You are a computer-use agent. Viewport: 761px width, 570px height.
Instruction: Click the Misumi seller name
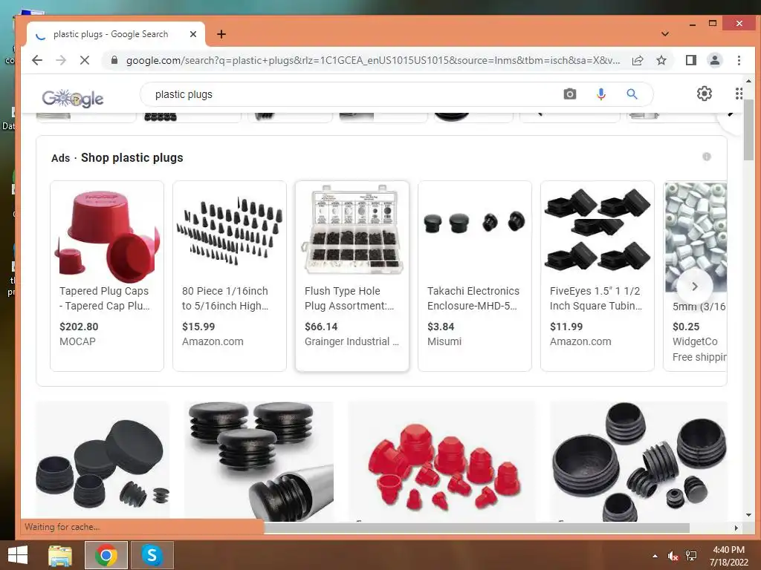pyautogui.click(x=444, y=341)
